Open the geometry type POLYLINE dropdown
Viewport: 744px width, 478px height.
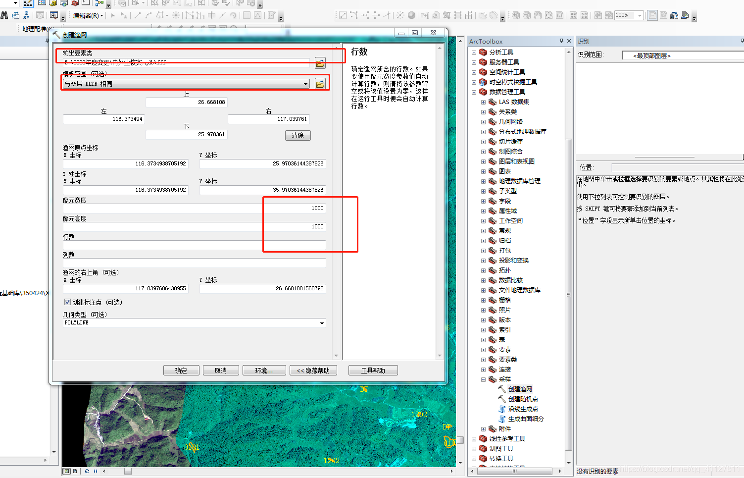tap(322, 323)
